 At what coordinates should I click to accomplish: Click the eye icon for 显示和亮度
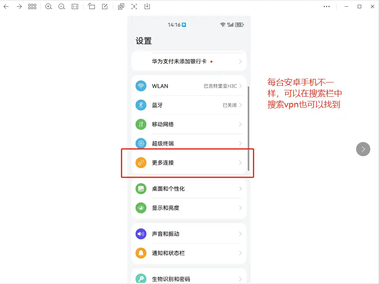pyautogui.click(x=141, y=208)
